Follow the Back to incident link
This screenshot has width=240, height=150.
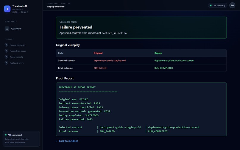click(67, 141)
